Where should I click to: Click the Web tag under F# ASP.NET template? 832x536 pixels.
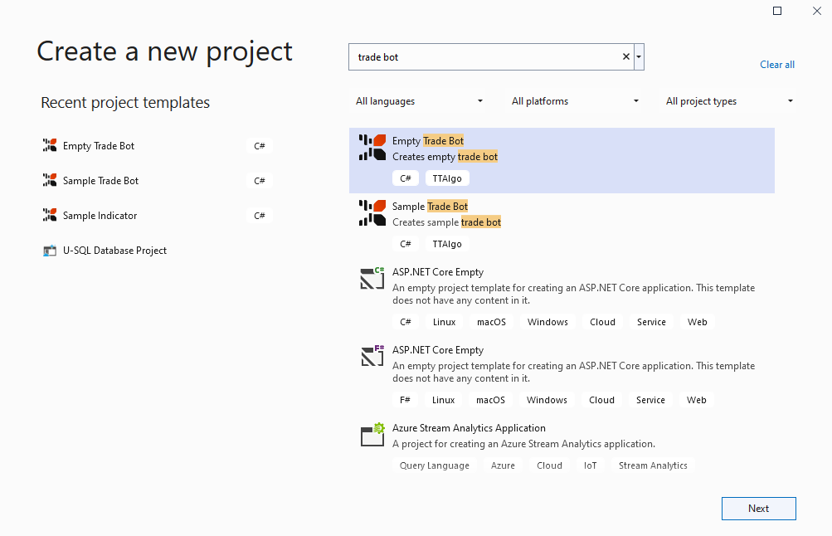point(696,400)
